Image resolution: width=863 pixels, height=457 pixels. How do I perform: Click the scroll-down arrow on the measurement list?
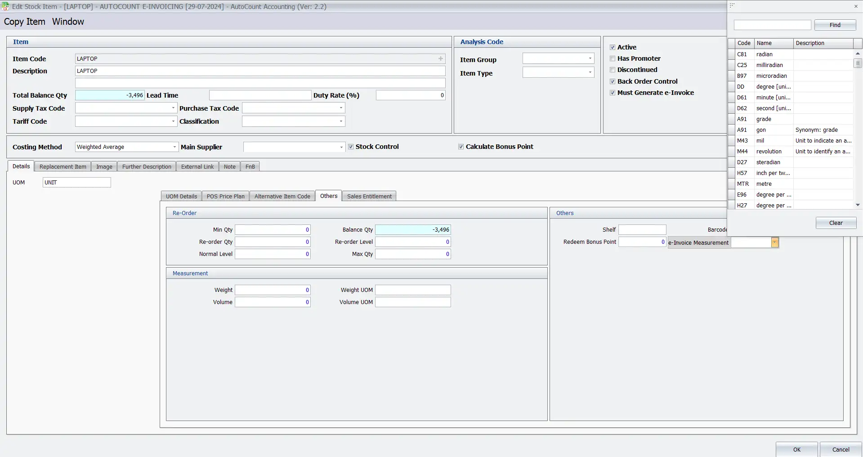tap(858, 205)
